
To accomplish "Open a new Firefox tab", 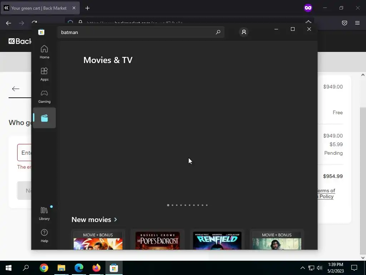I will click(x=87, y=8).
